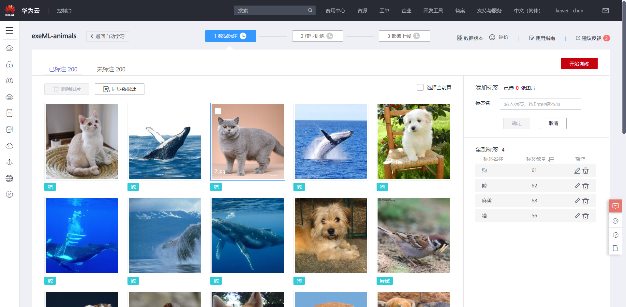
Task: Click the IP circle sidebar icon
Action: [9, 195]
